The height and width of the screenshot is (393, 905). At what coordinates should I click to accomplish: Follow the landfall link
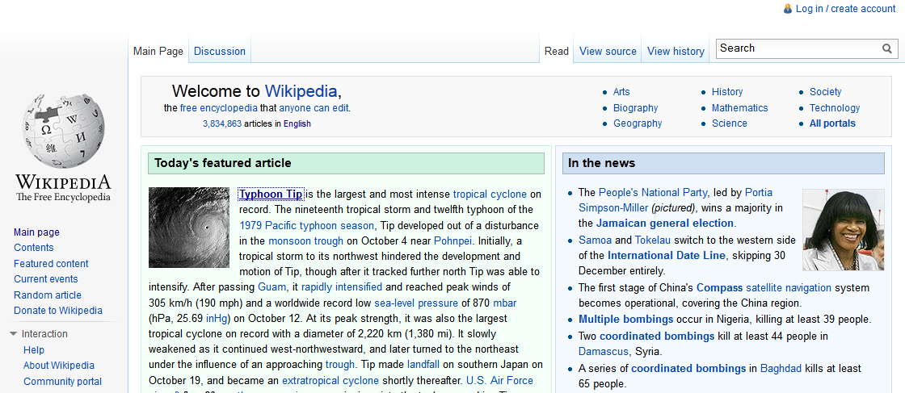pyautogui.click(x=423, y=365)
